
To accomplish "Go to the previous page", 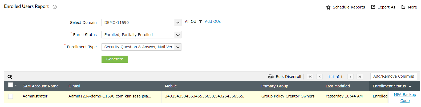I will 320,77.
